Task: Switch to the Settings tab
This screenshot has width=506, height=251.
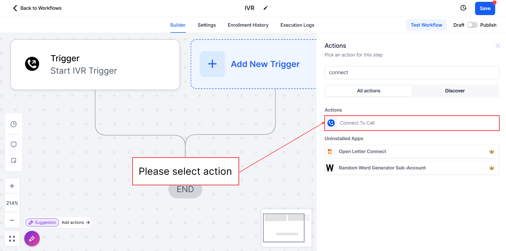Action: pos(207,25)
